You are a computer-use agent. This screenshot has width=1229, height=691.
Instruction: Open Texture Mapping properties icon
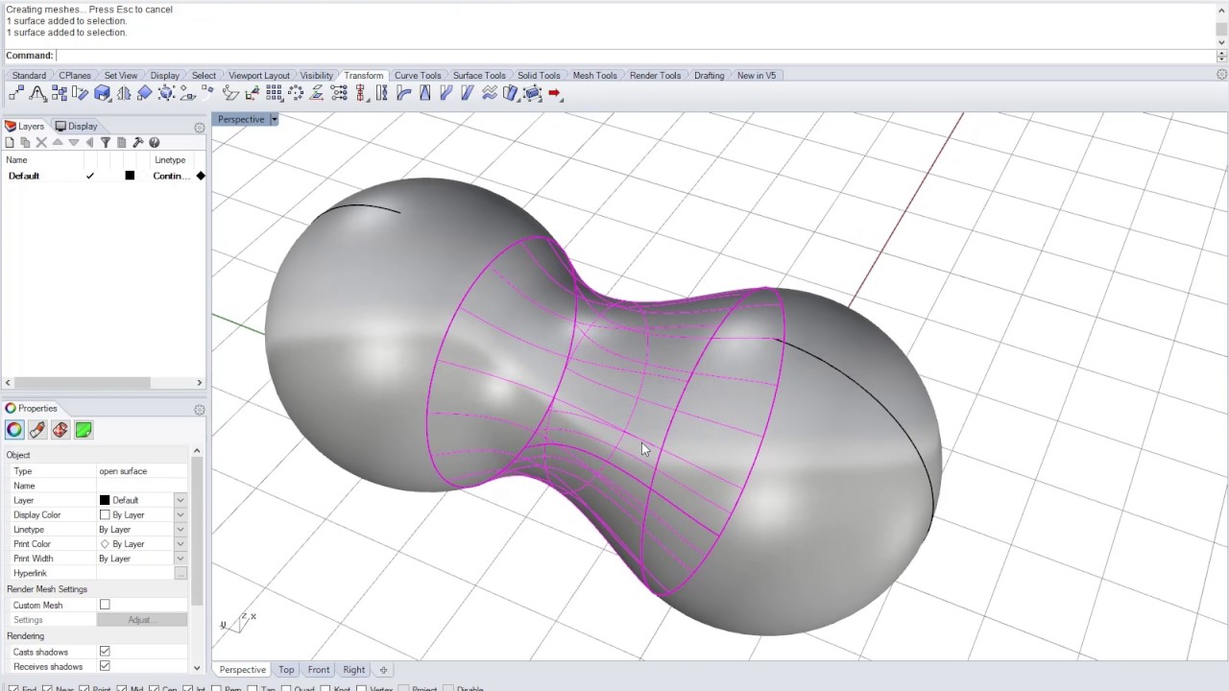(60, 430)
